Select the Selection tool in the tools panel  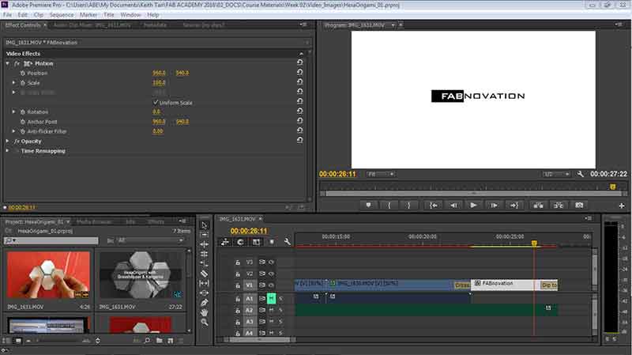point(205,225)
